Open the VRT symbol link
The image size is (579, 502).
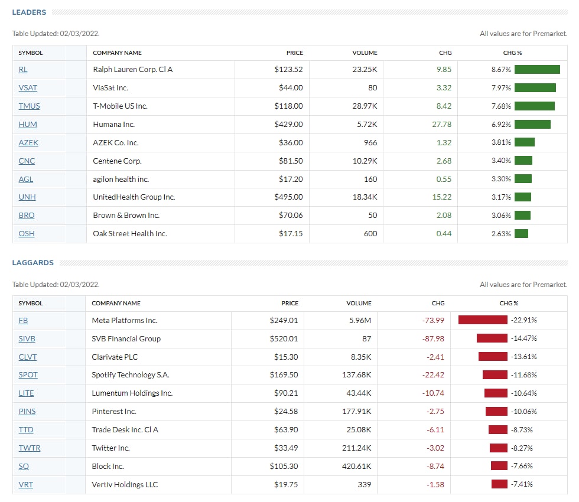click(x=25, y=484)
